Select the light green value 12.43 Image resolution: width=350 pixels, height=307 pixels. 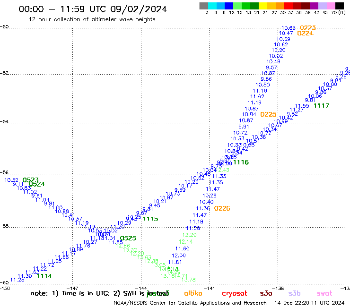click(x=222, y=170)
